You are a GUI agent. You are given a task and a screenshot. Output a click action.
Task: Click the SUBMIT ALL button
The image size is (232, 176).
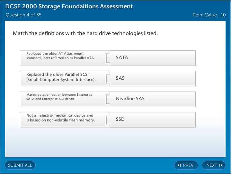click(20, 165)
